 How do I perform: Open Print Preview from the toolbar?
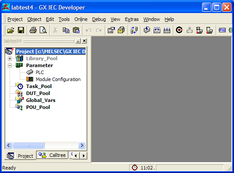tap(43, 30)
